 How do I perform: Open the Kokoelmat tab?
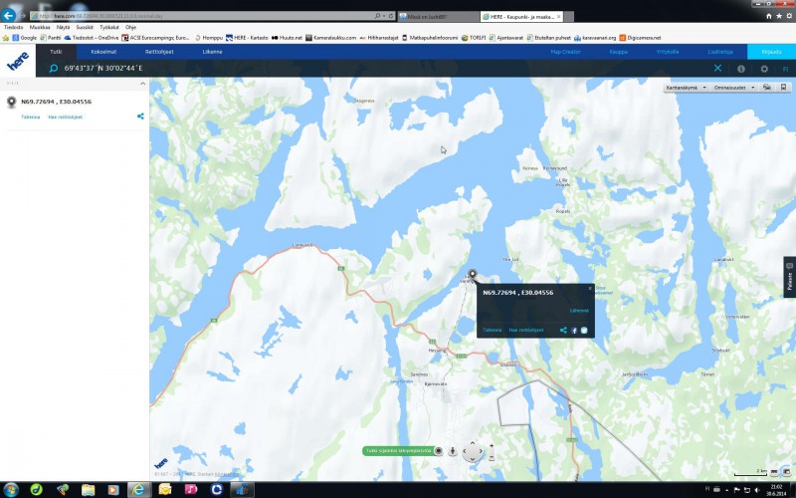103,51
